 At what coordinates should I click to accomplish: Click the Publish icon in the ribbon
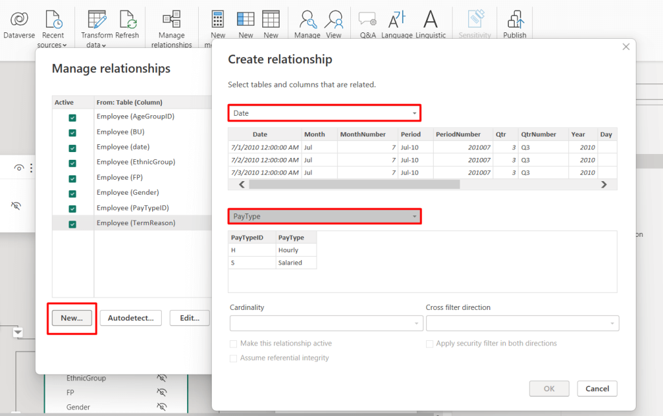pyautogui.click(x=515, y=19)
